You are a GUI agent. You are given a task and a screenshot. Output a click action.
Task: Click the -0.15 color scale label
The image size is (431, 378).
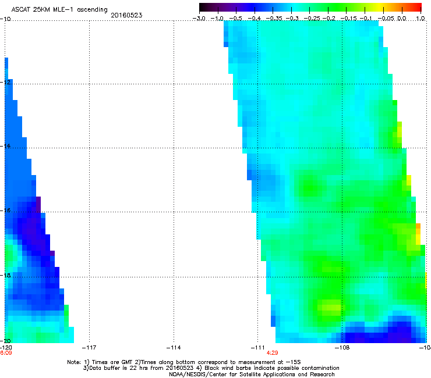[348, 19]
